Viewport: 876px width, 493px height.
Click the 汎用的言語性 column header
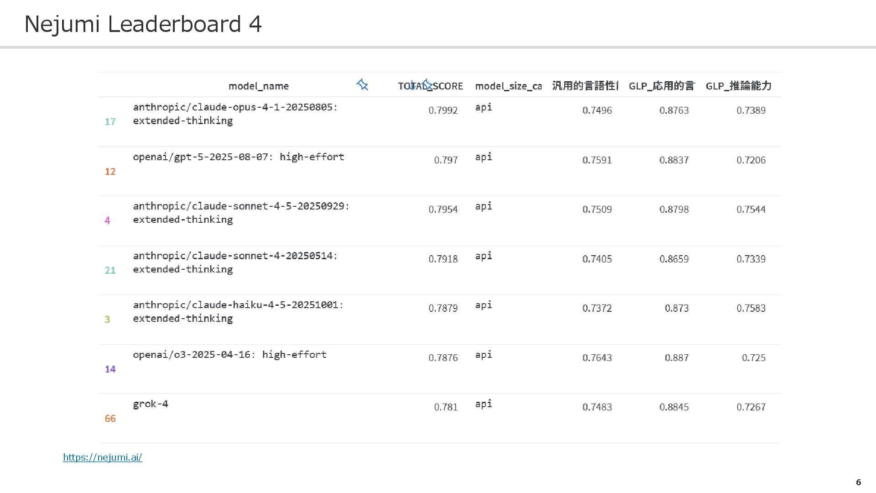[x=585, y=86]
